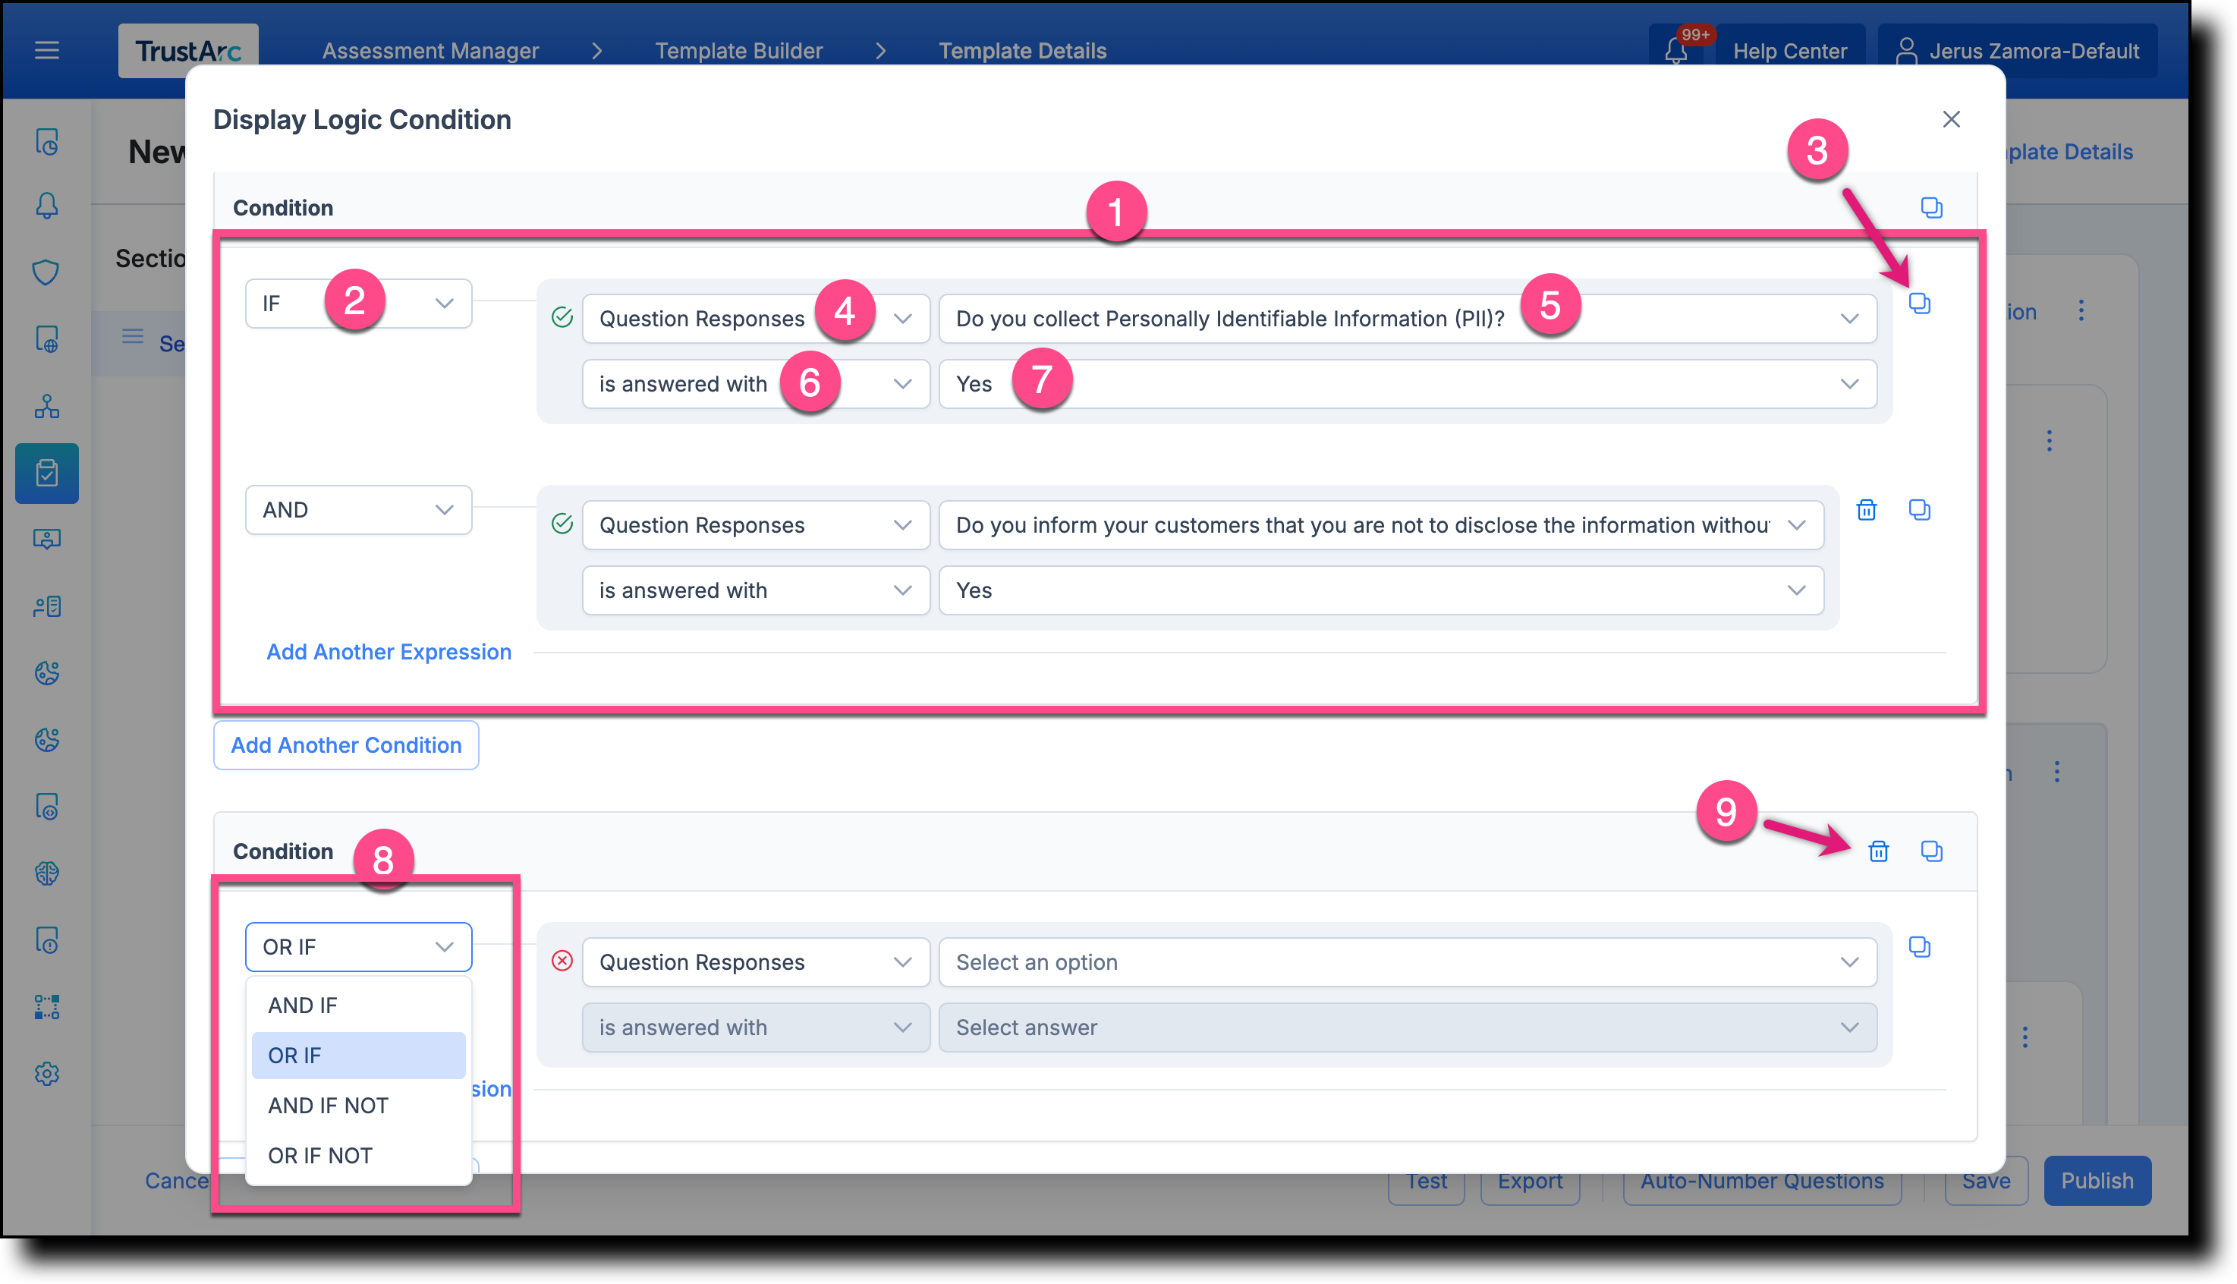Open the Help Center

[1789, 51]
